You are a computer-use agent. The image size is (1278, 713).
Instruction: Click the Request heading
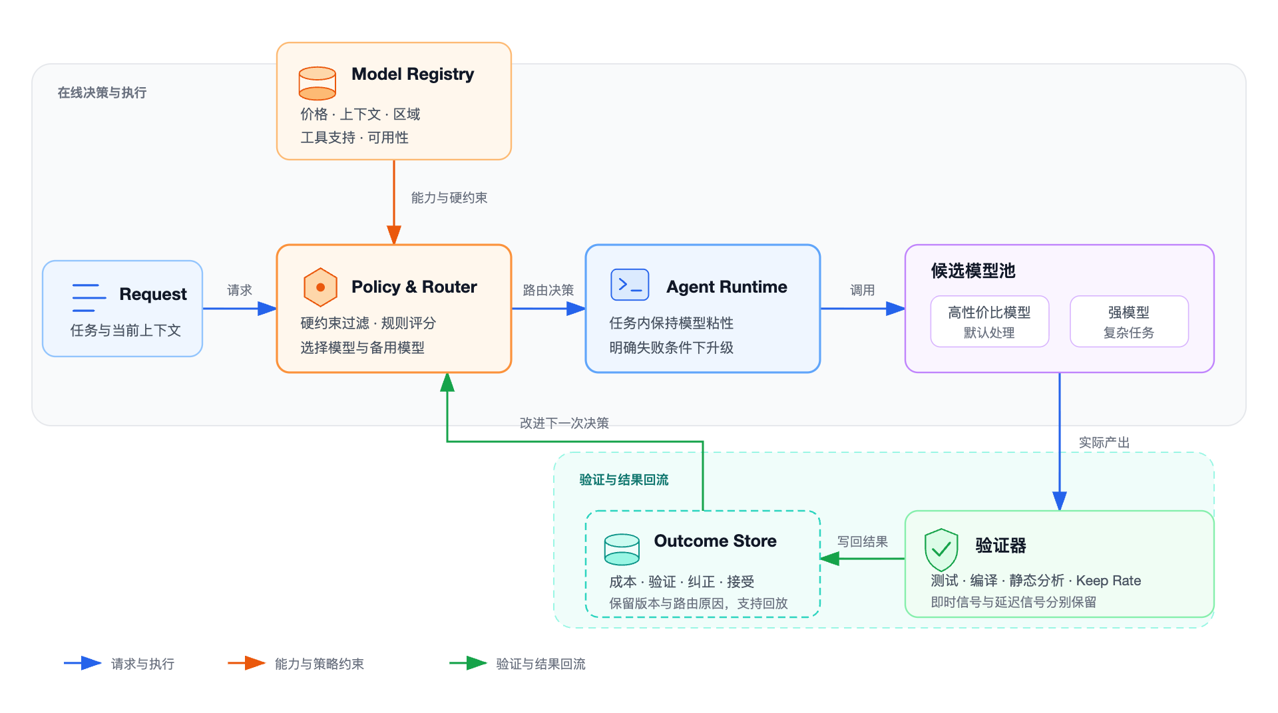(x=153, y=294)
